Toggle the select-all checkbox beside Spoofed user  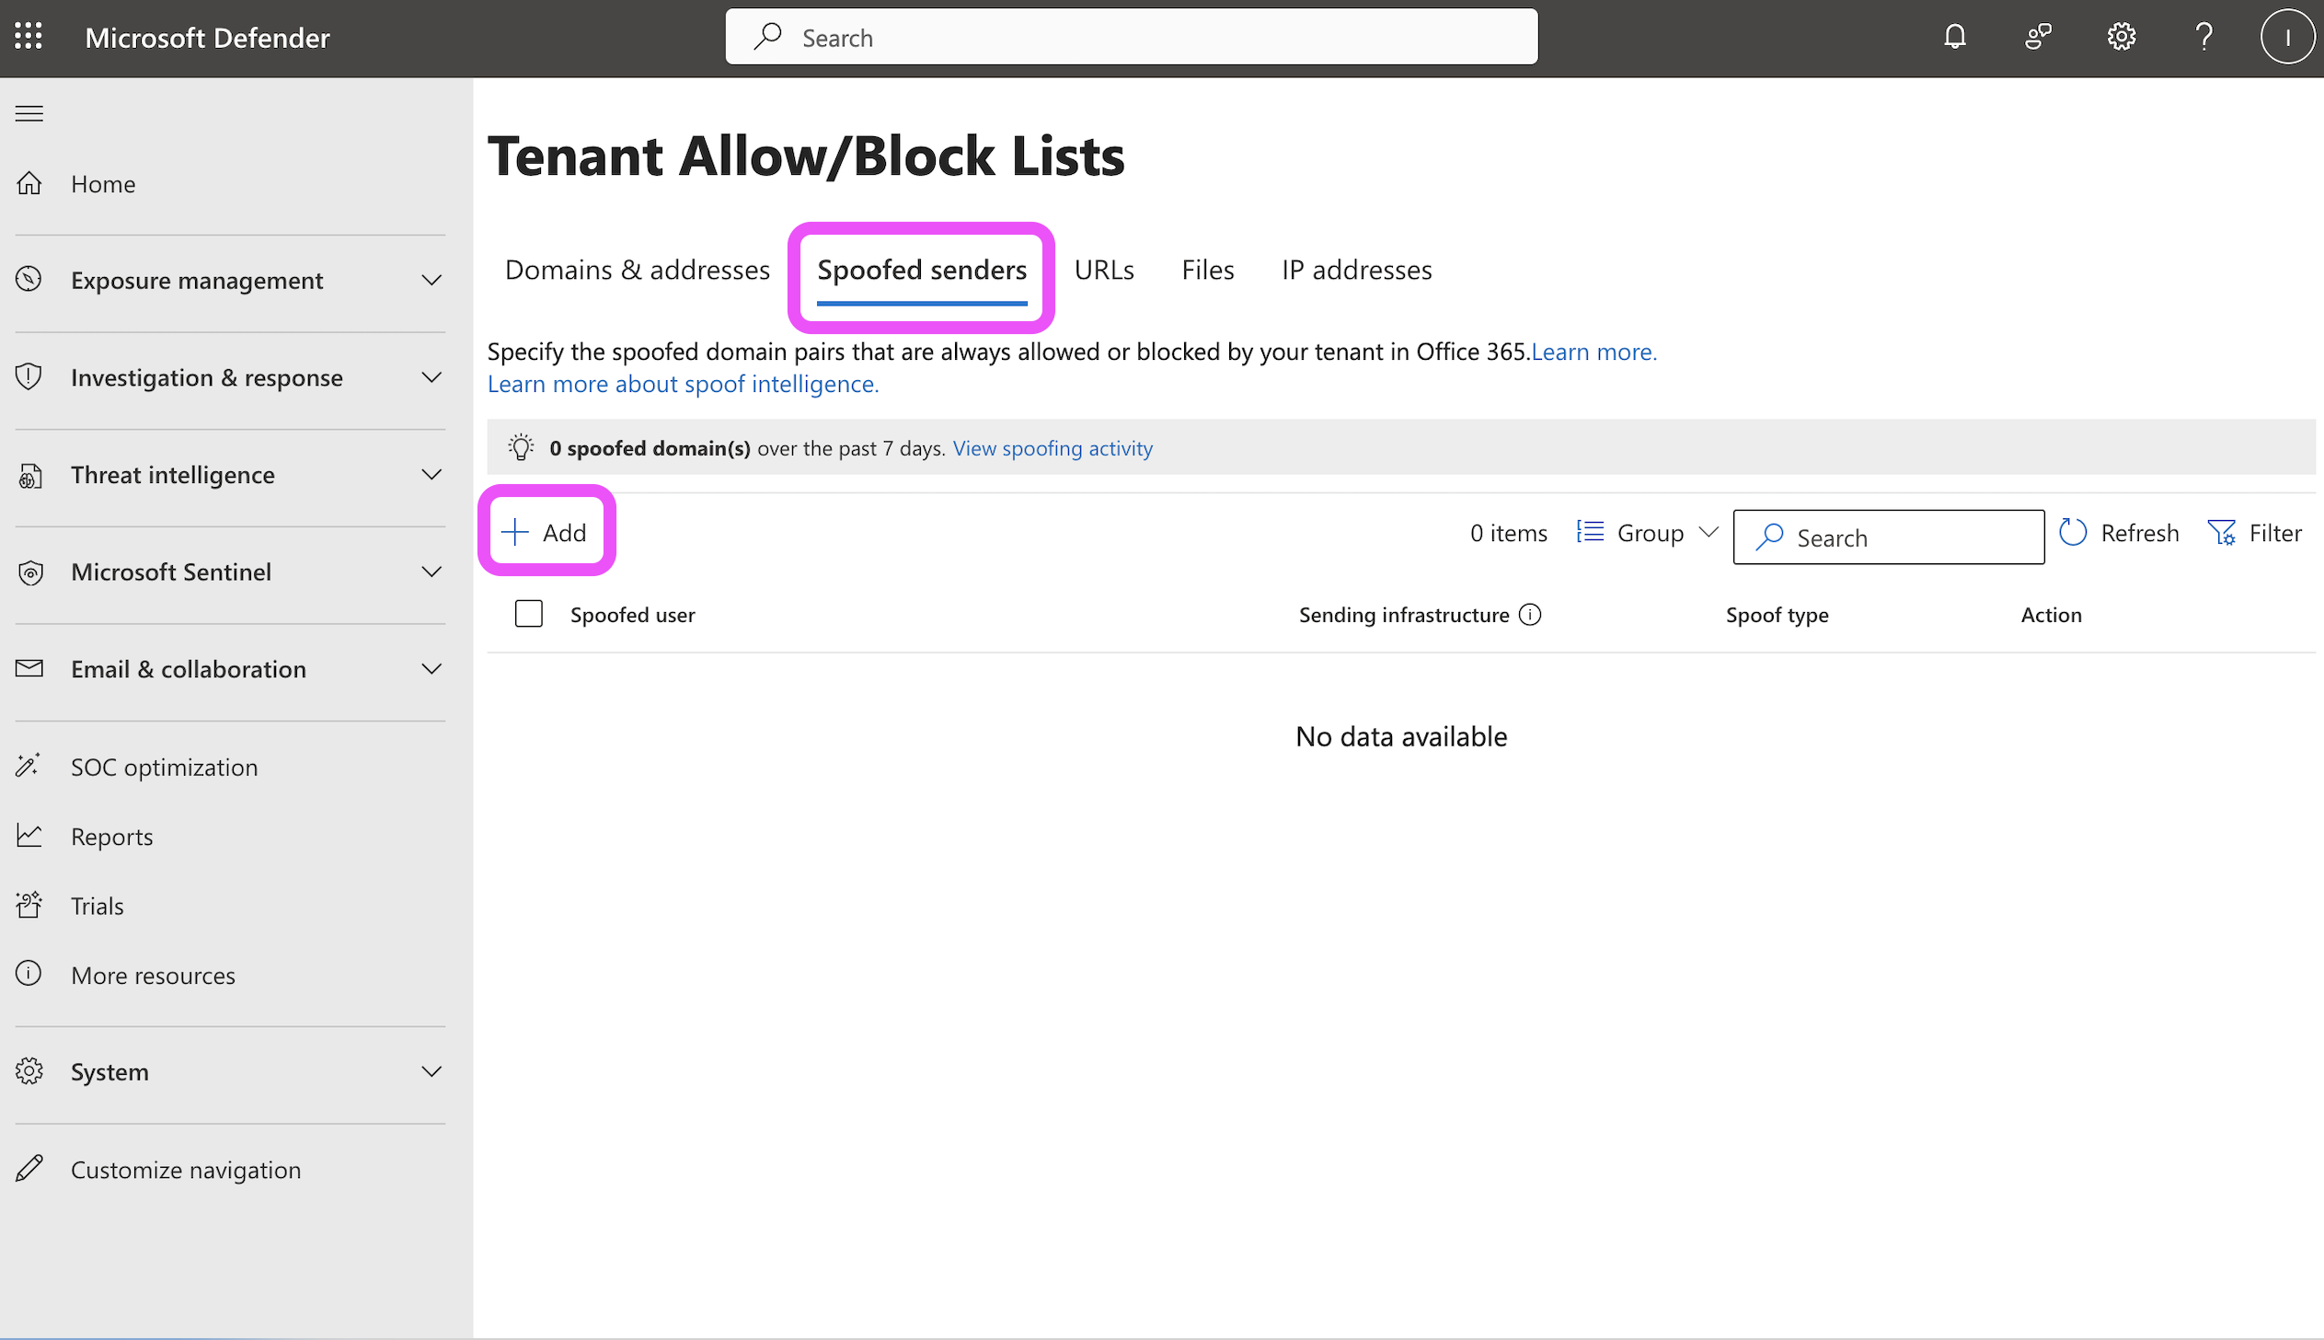529,614
